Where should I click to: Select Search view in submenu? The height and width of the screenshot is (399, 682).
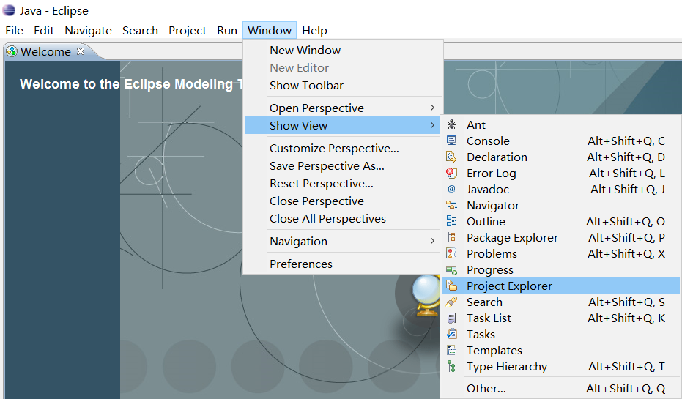pyautogui.click(x=561, y=302)
